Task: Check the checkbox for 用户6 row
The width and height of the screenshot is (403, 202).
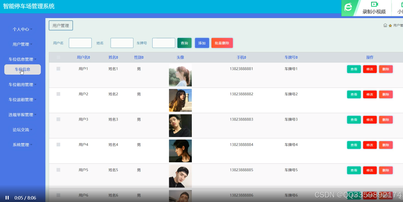Action: point(58,195)
